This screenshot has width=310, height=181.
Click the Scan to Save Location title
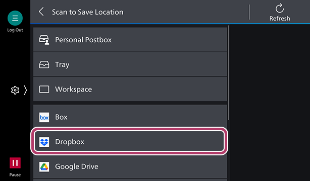[87, 12]
